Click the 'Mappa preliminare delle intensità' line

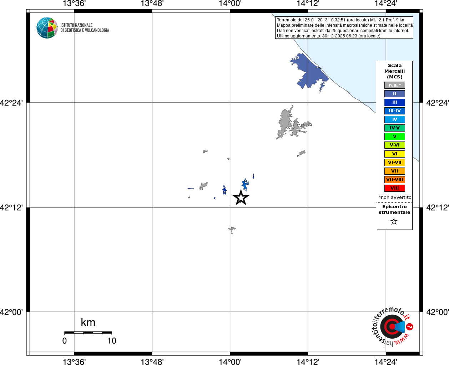pyautogui.click(x=345, y=25)
